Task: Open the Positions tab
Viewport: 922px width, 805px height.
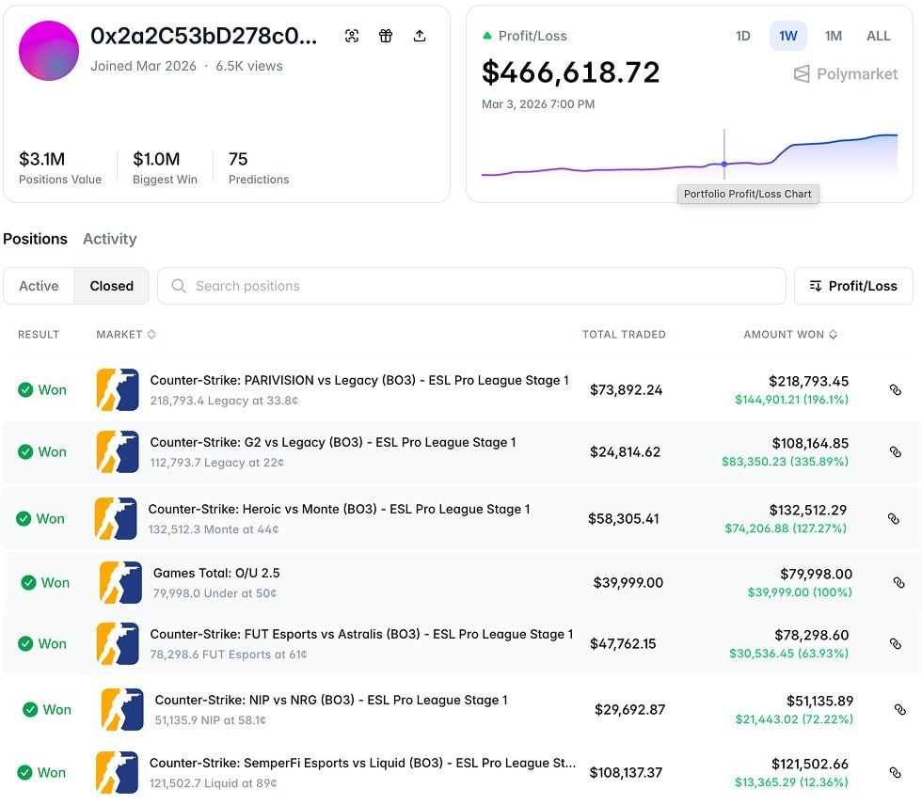Action: pyautogui.click(x=36, y=239)
